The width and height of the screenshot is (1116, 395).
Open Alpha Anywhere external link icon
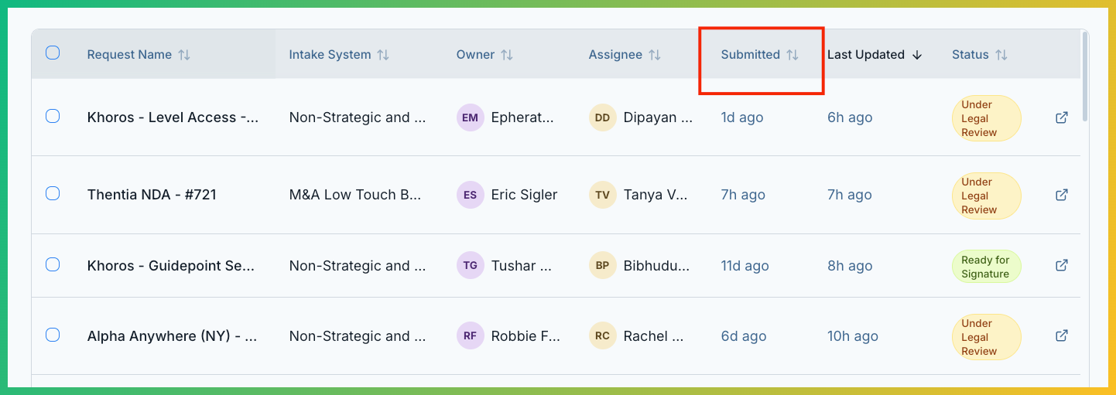(x=1062, y=335)
